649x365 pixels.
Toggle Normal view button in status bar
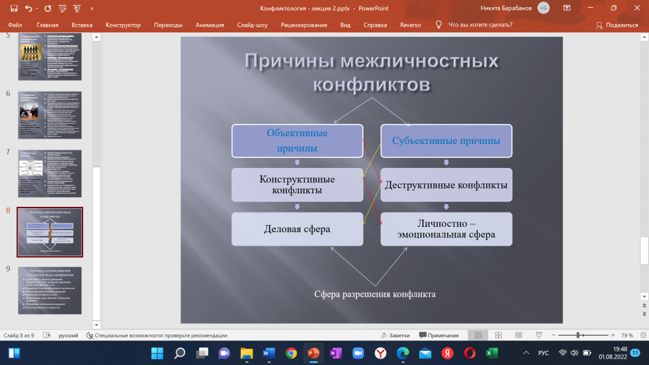pos(478,335)
